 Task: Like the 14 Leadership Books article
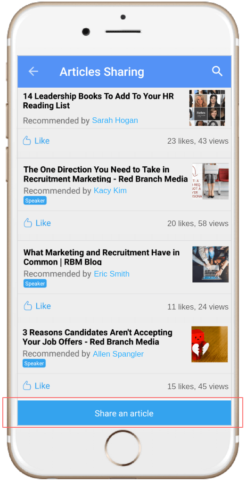[36, 141]
